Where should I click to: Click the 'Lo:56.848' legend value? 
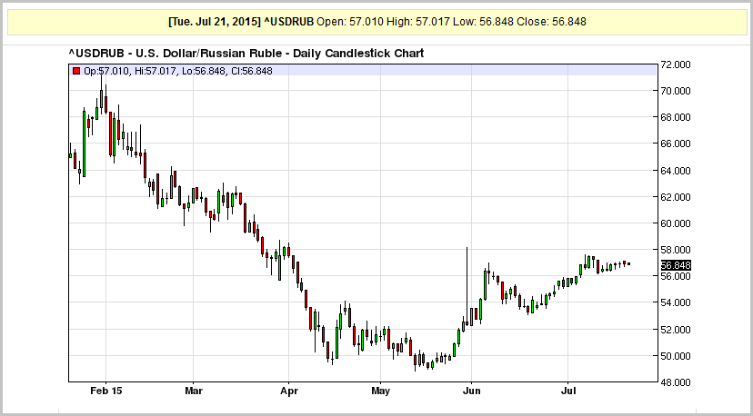(x=205, y=71)
